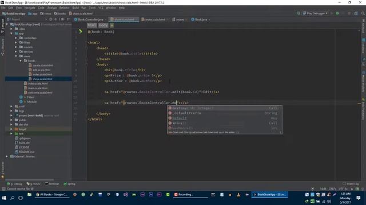This screenshot has height=205, width=366.
Task: Collapse the BookStoreApp root node
Action: 7,24
